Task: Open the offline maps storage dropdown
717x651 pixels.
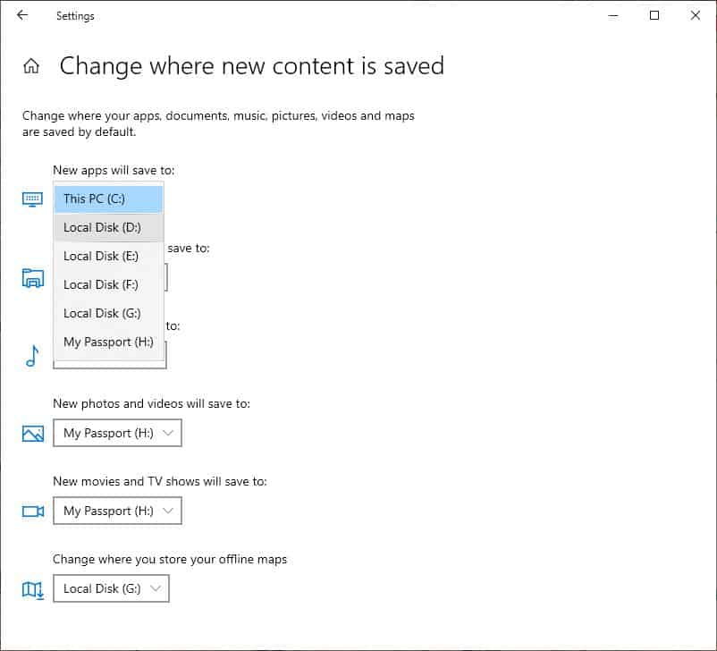Action: point(111,588)
